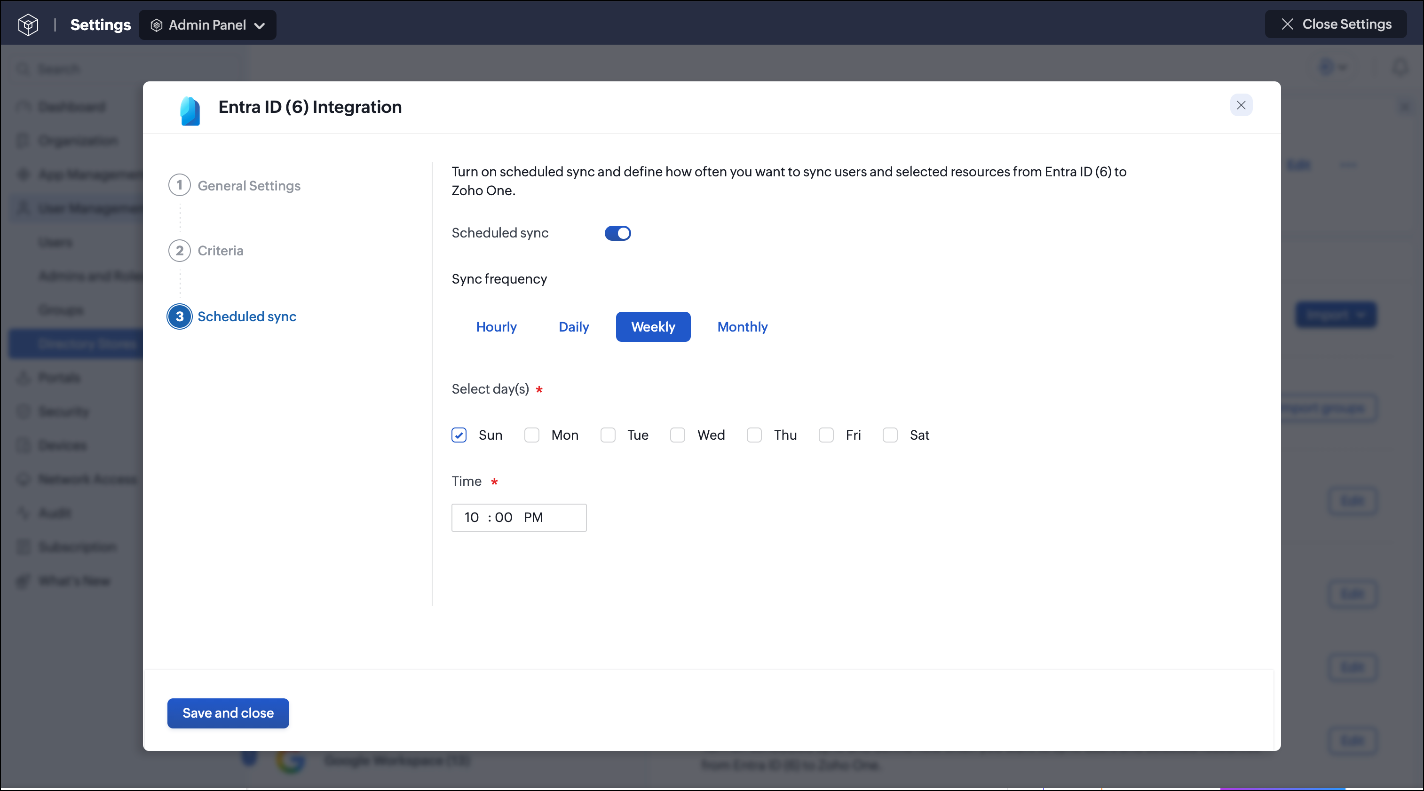This screenshot has width=1424, height=791.
Task: Check the Tue checkbox
Action: coord(608,435)
